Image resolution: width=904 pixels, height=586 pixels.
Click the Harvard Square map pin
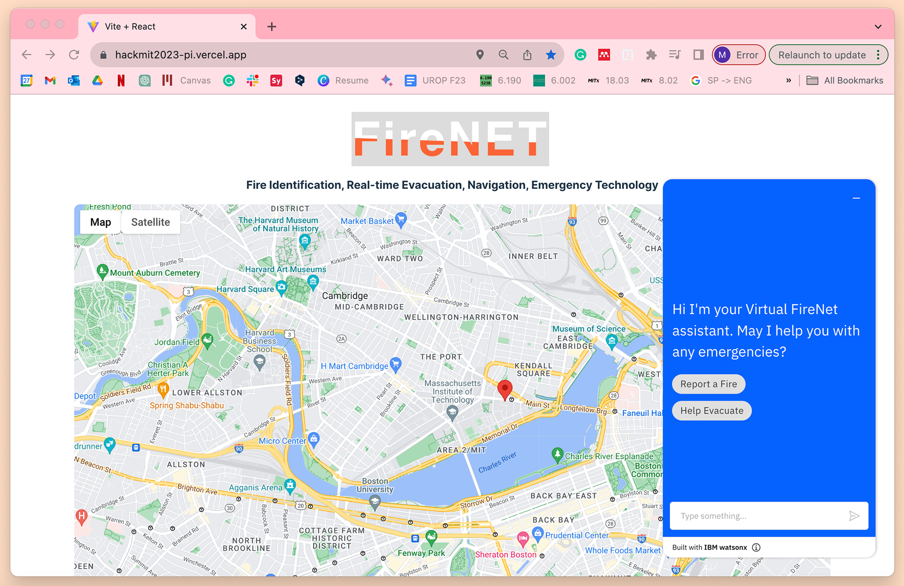click(x=282, y=287)
